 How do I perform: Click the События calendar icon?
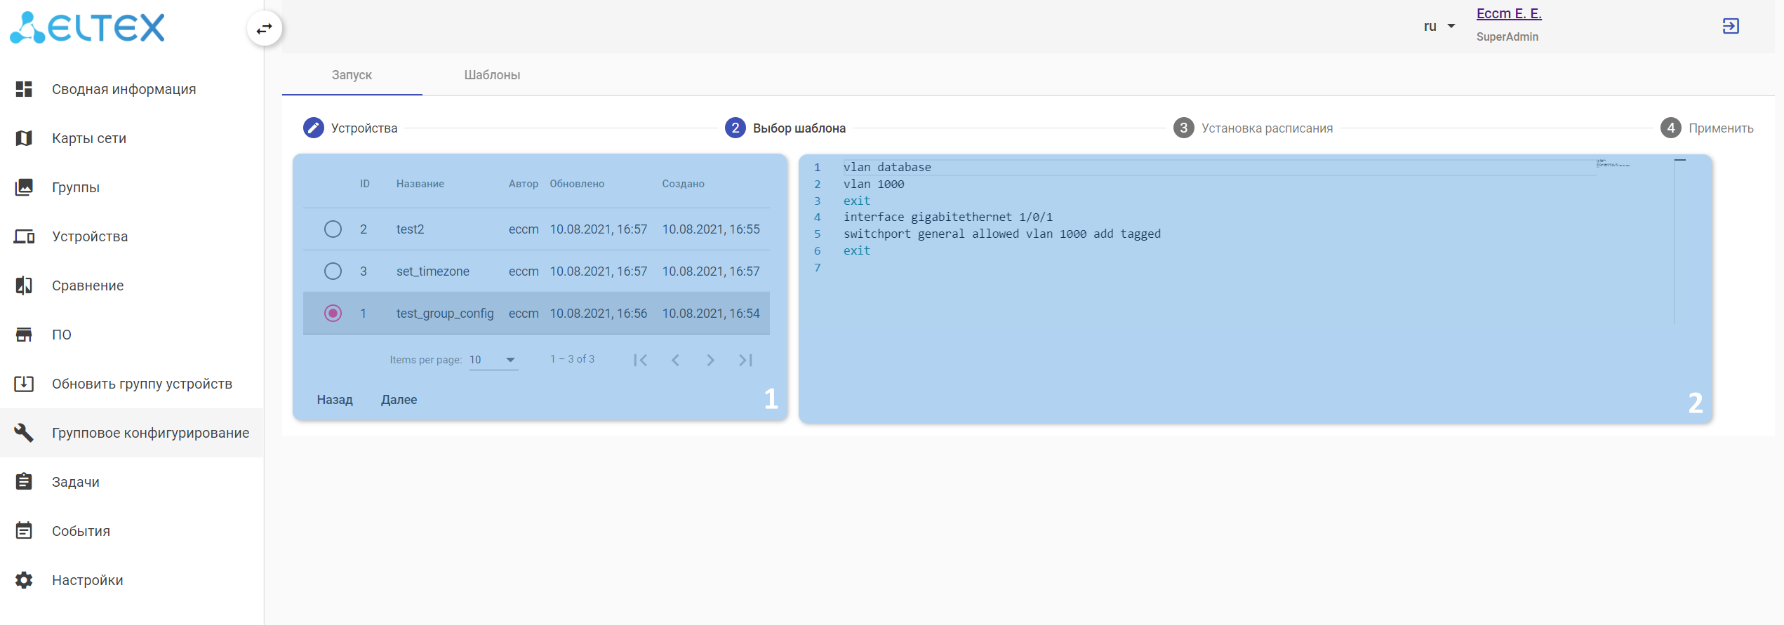24,531
